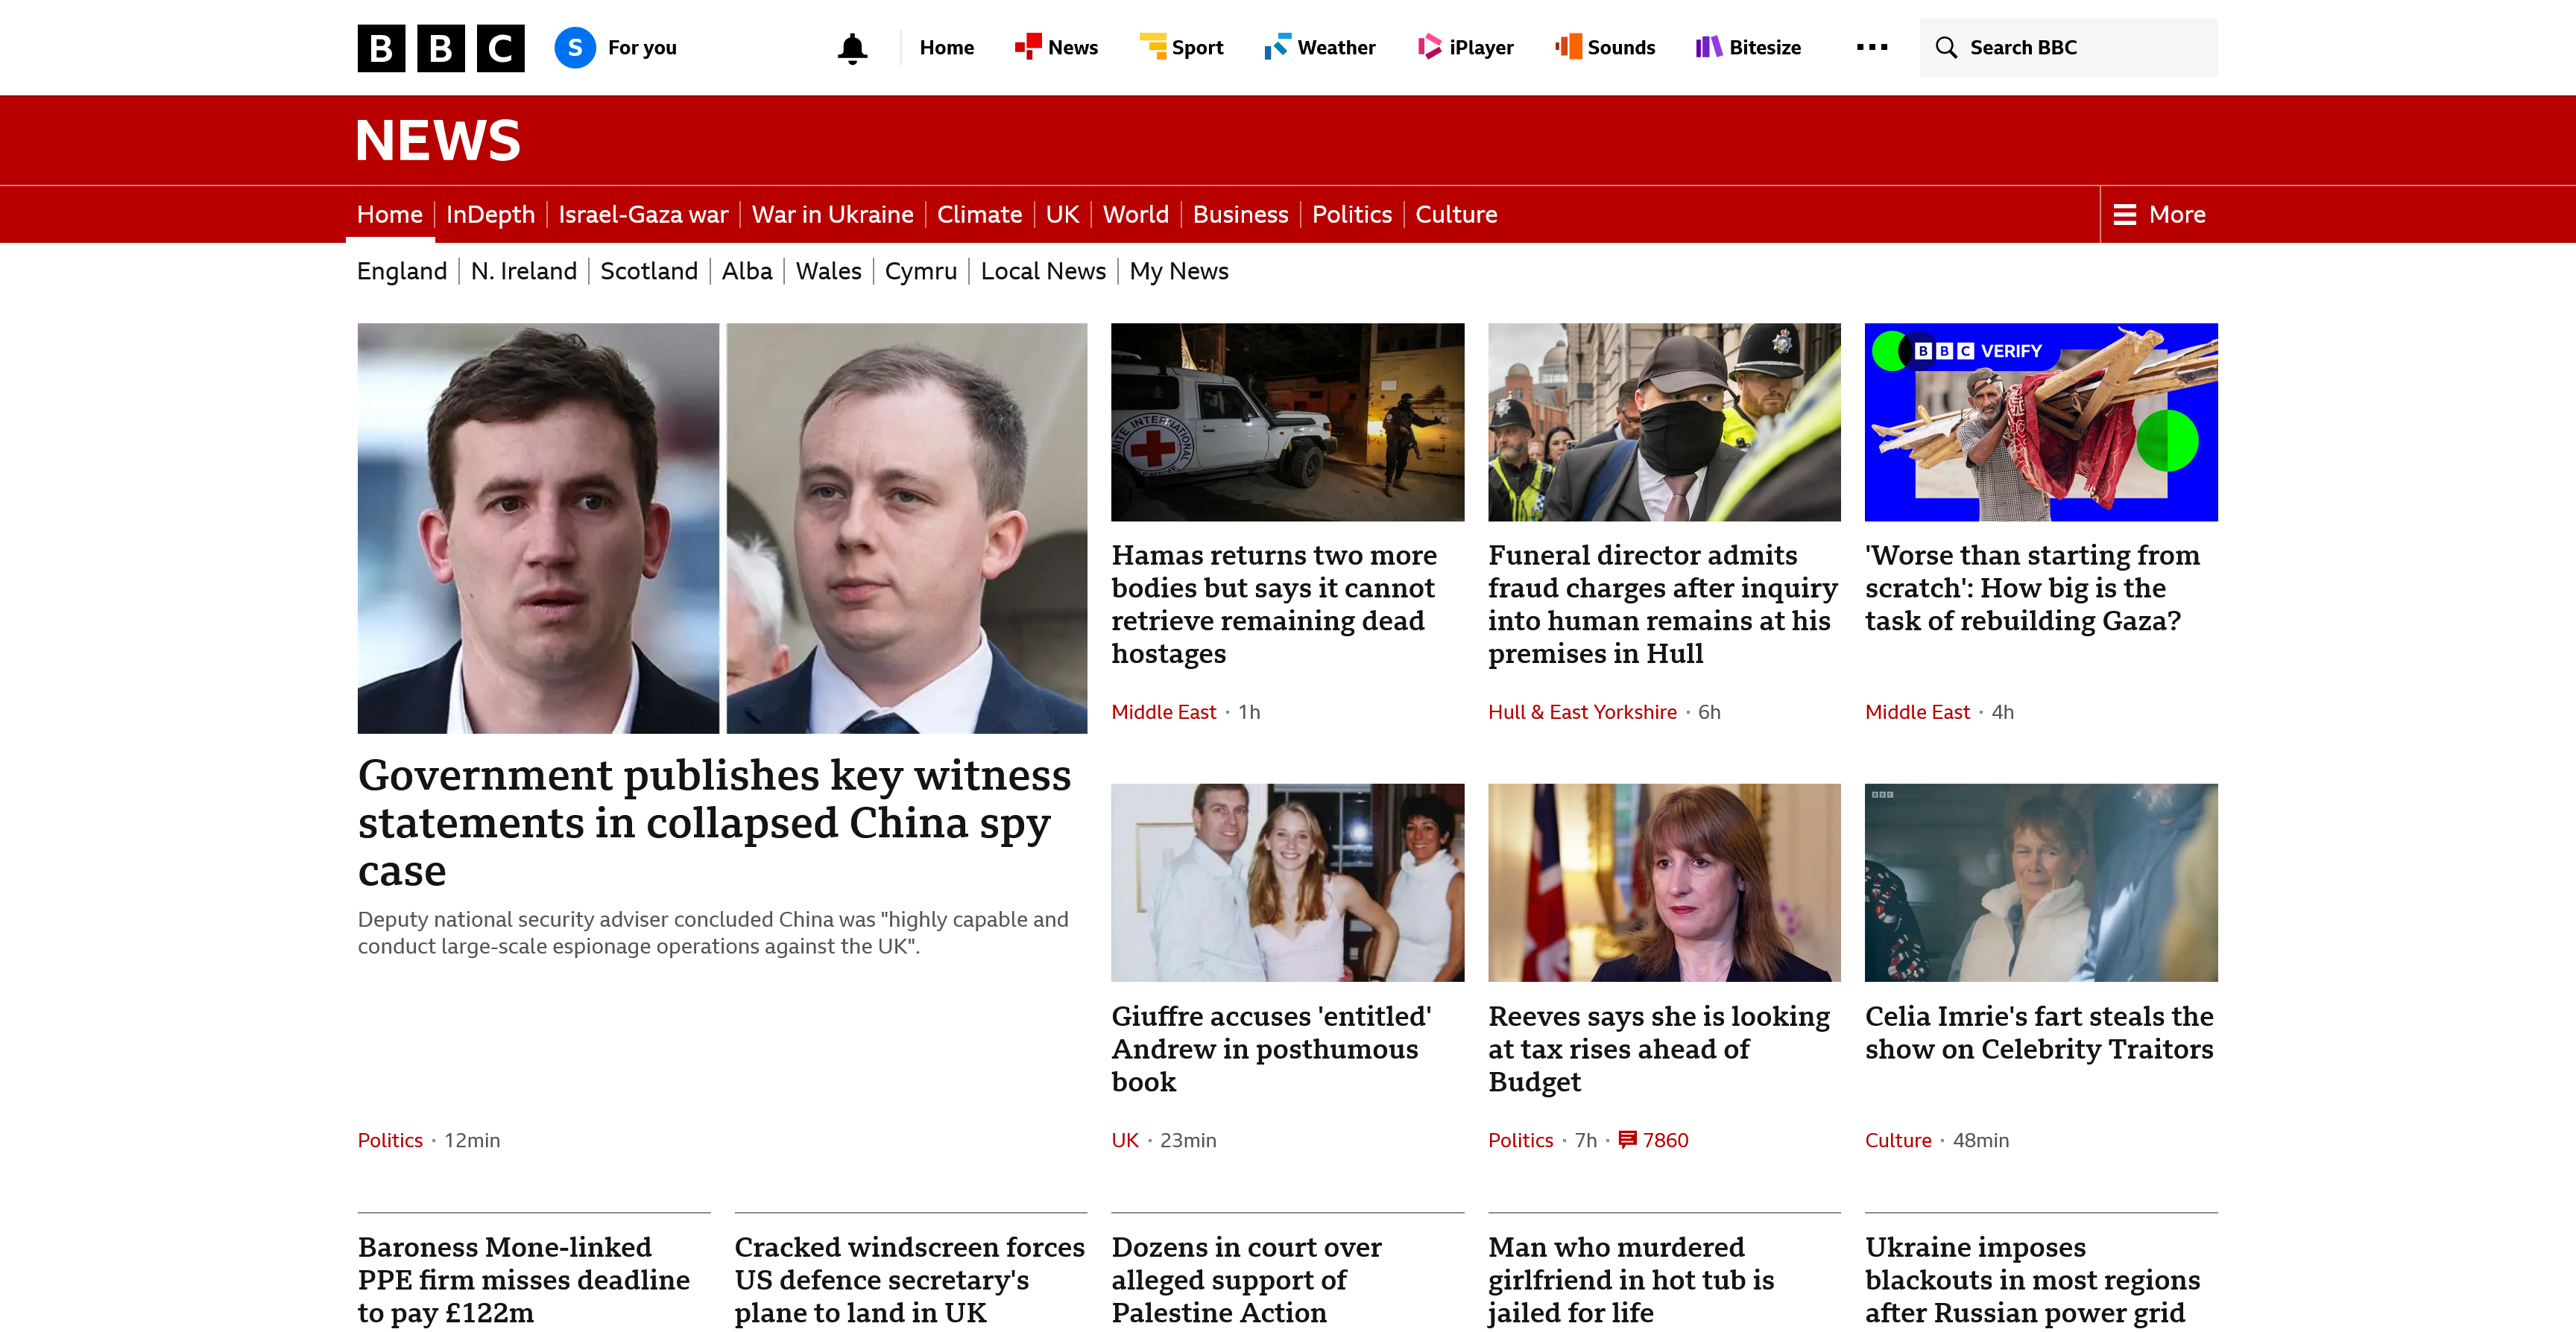Go to the Sport section icon
The width and height of the screenshot is (2576, 1332).
coord(1152,47)
